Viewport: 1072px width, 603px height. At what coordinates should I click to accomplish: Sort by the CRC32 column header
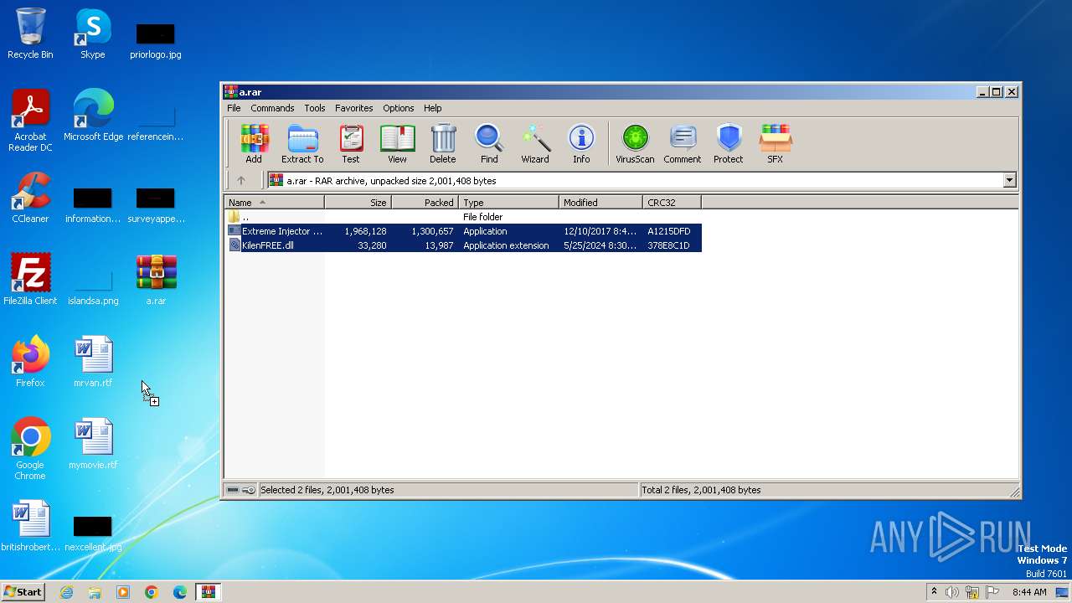click(x=673, y=203)
